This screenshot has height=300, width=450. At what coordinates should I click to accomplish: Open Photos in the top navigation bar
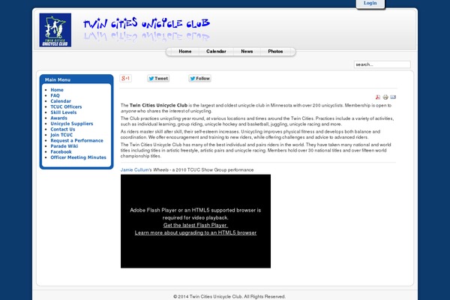275,52
